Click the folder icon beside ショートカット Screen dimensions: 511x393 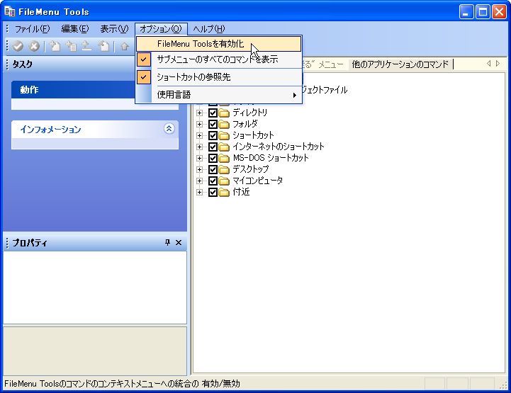coord(224,136)
